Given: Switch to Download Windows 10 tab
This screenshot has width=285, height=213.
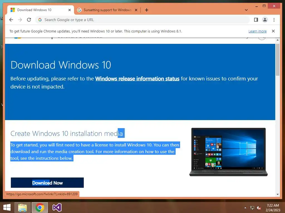Looking at the screenshot, I should pos(41,10).
